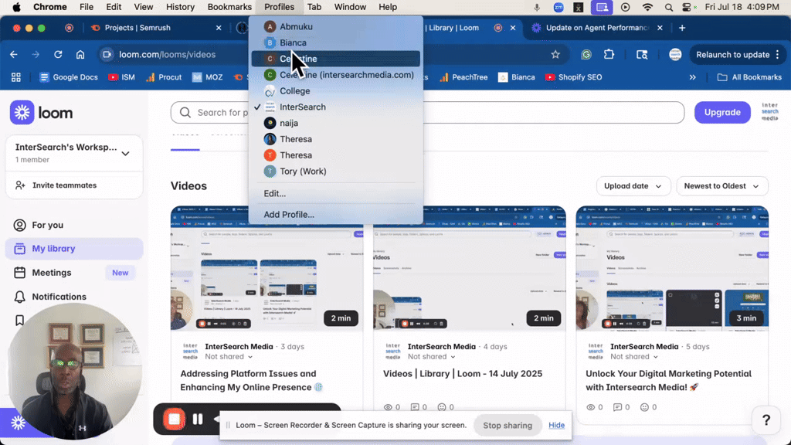Open Addressing Platform Issues video thumbnail

click(x=266, y=268)
